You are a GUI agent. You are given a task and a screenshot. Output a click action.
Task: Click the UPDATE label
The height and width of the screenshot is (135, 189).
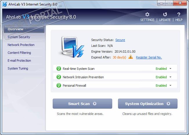click(x=165, y=20)
